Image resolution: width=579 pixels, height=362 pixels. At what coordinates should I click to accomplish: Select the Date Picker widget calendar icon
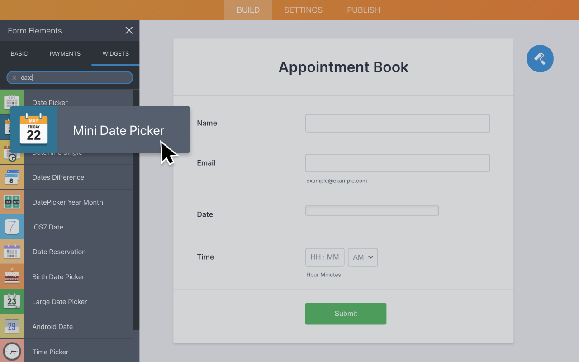click(x=12, y=102)
